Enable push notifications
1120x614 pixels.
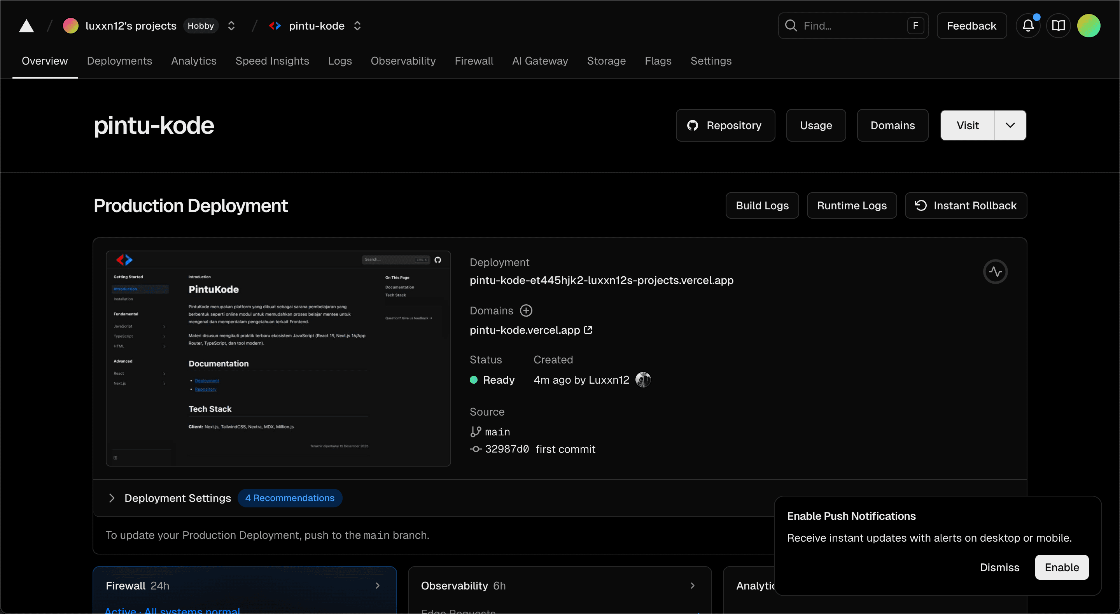click(x=1062, y=567)
